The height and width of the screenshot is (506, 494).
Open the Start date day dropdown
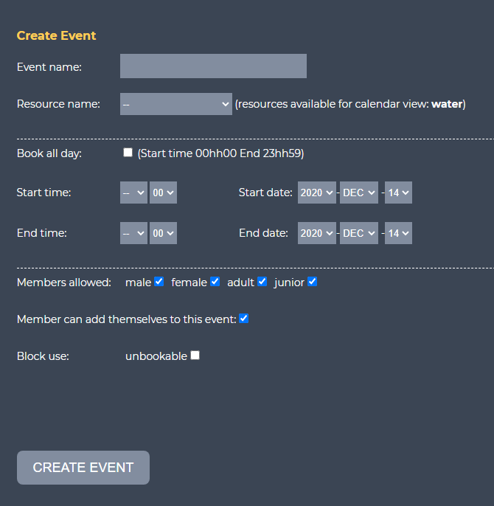pos(398,193)
